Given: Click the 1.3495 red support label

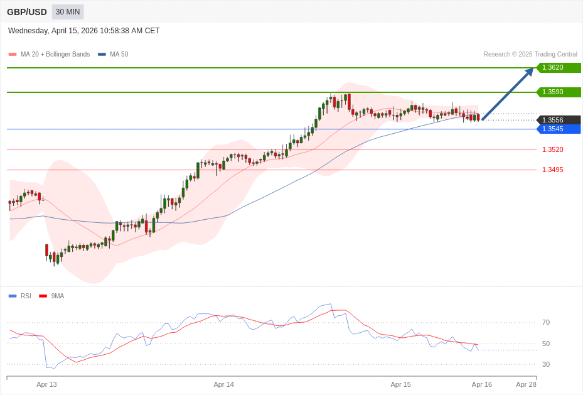Looking at the screenshot, I should [x=552, y=170].
